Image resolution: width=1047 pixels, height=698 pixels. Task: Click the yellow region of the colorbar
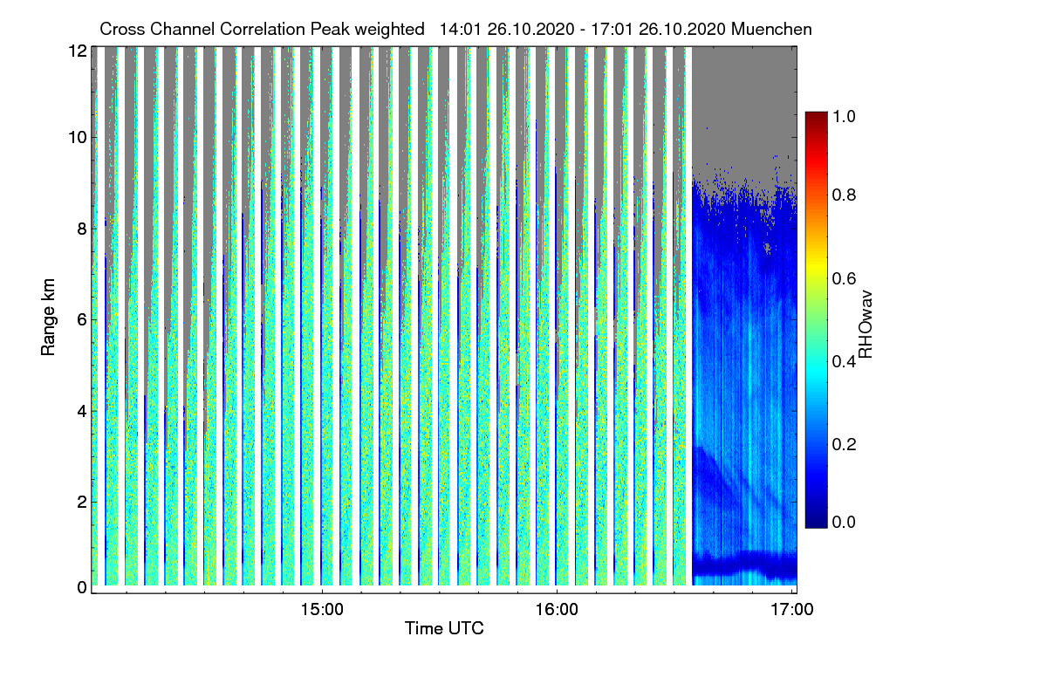tap(816, 266)
